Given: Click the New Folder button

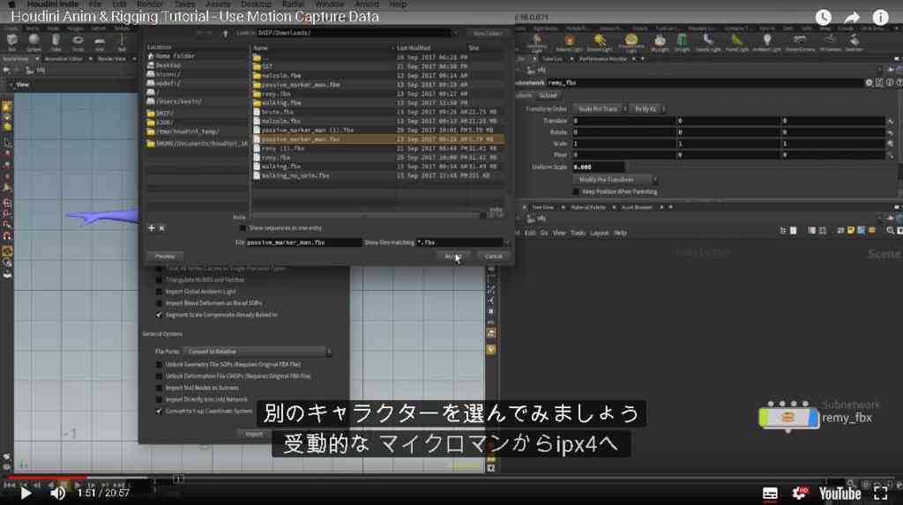Looking at the screenshot, I should [487, 33].
